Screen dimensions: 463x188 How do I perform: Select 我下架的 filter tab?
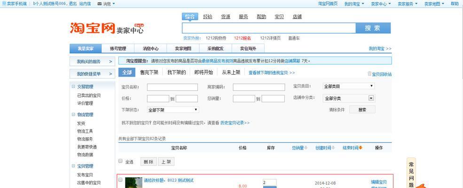(177, 72)
